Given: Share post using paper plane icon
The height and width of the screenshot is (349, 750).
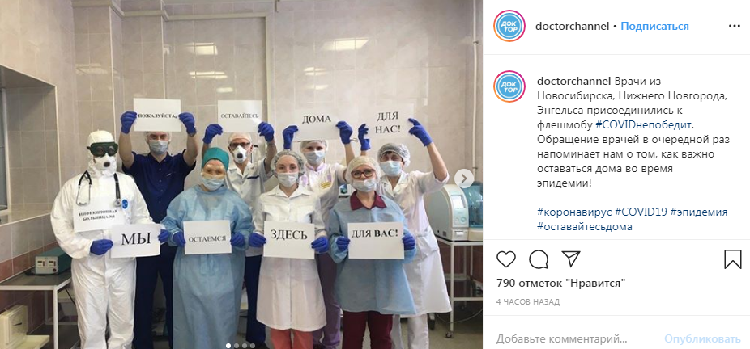Looking at the screenshot, I should click(571, 259).
